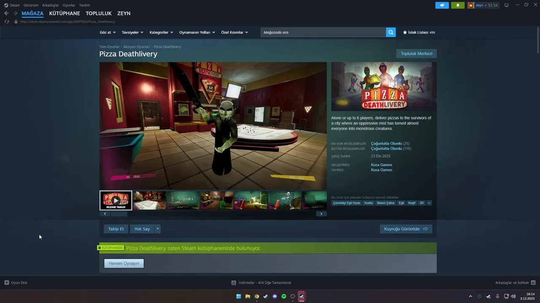Viewport: 540px width, 303px height.
Task: Click the Oyun Ekle plus icon
Action: tap(7, 282)
